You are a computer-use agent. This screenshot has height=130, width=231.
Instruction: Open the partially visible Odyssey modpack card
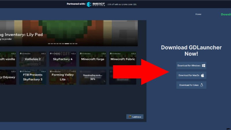pyautogui.click(x=8, y=77)
